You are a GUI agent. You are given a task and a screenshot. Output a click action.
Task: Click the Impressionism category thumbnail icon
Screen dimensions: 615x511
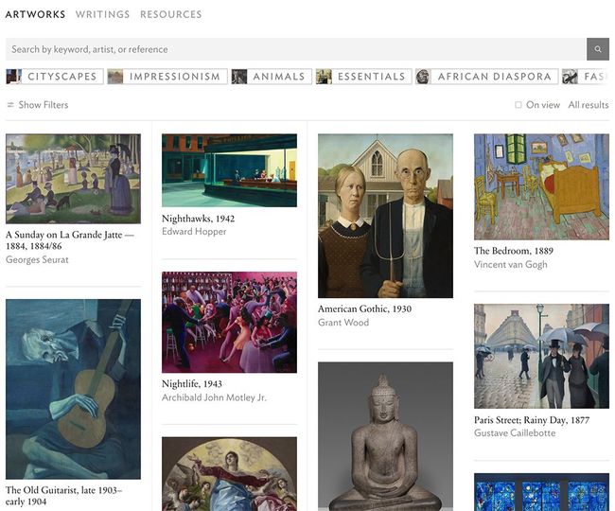(115, 77)
